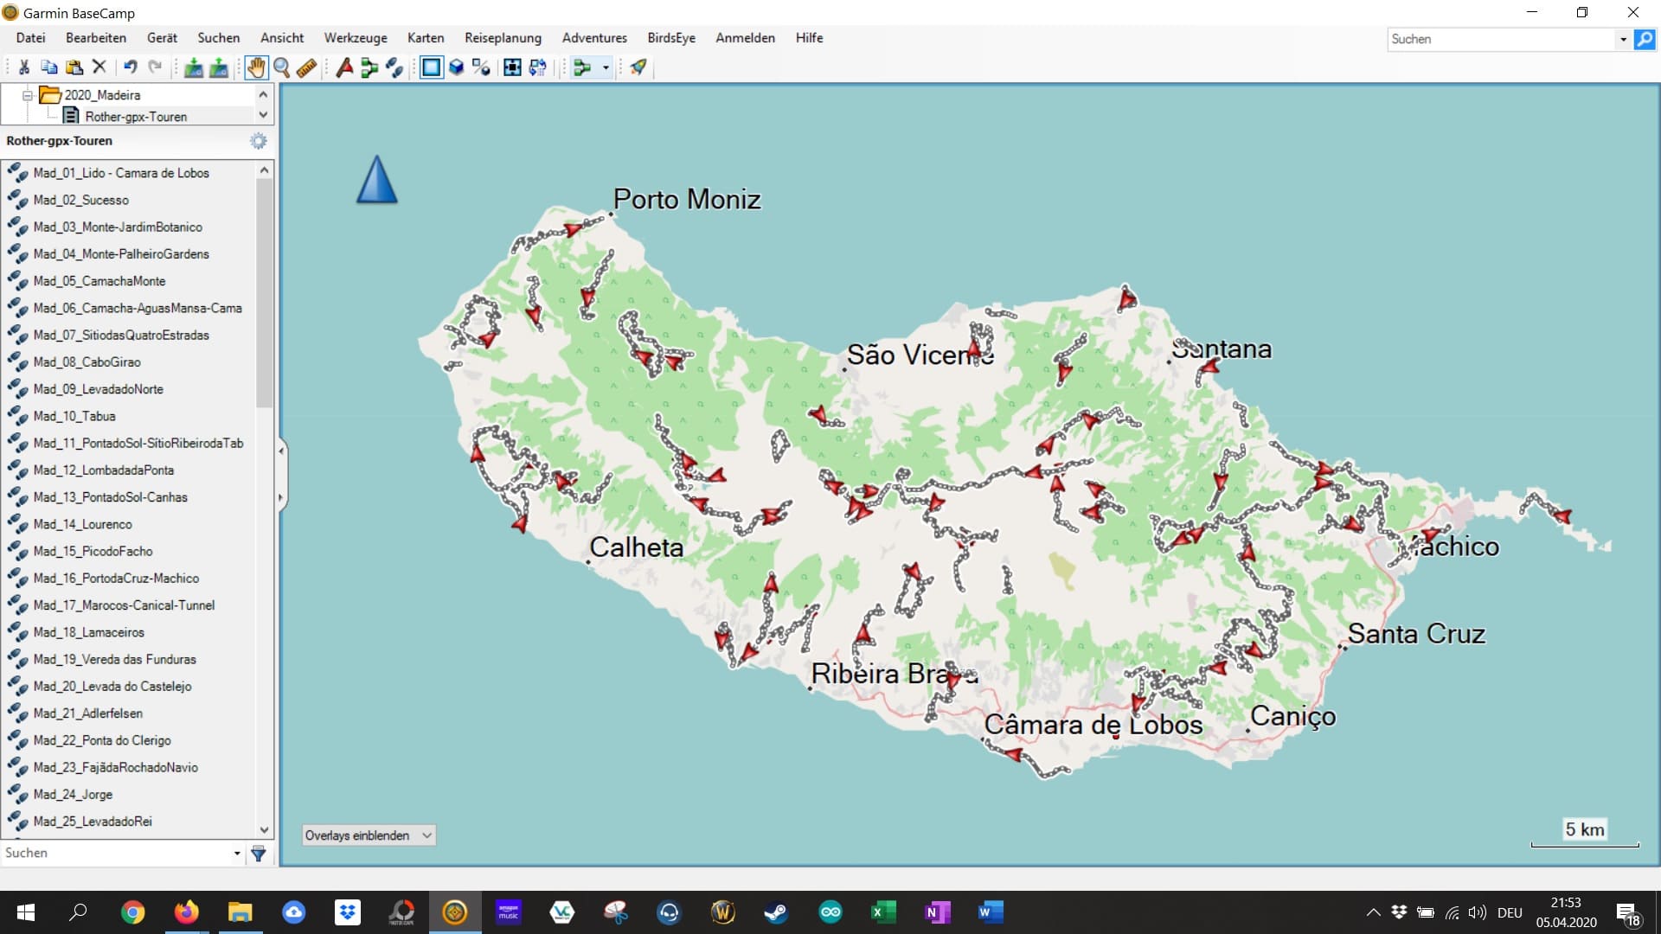Open the Karten menu

[426, 38]
